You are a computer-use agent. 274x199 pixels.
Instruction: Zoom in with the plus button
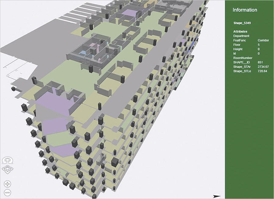tap(7, 184)
